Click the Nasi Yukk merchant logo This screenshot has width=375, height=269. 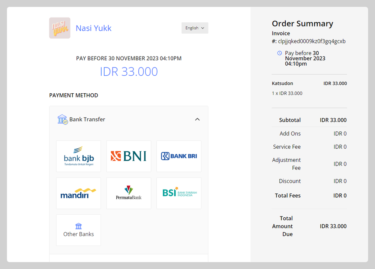pyautogui.click(x=60, y=28)
